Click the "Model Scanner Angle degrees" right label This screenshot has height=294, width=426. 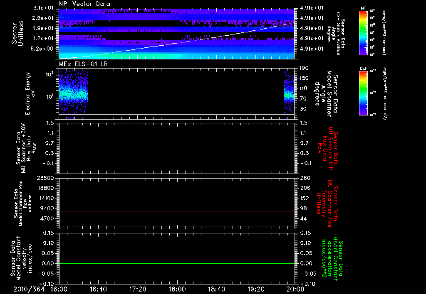click(327, 94)
